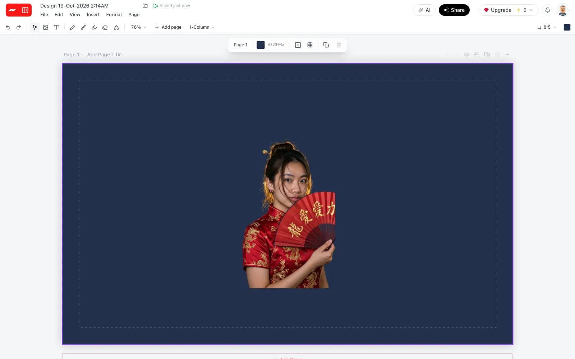Open the View menu

(x=75, y=15)
